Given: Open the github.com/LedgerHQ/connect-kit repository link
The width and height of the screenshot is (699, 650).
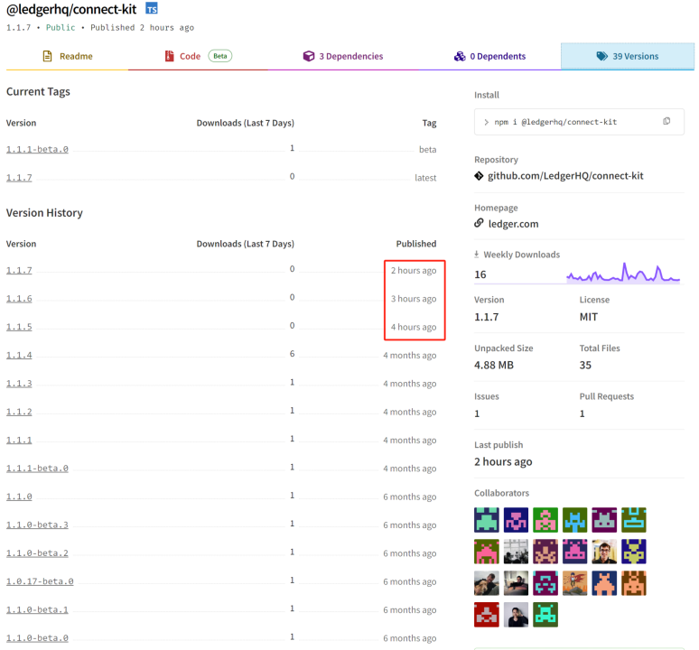Looking at the screenshot, I should (565, 176).
